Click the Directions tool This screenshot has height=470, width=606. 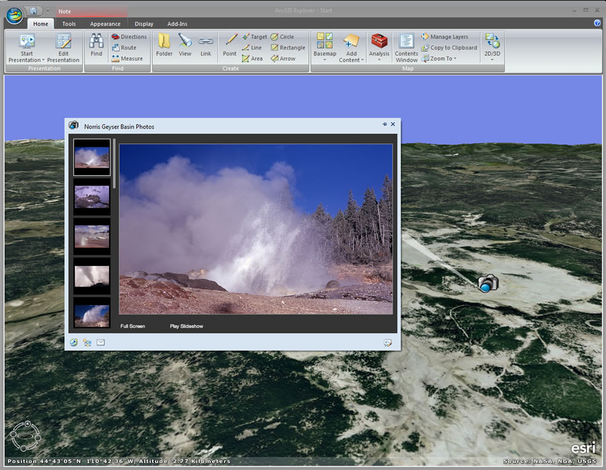tap(129, 37)
